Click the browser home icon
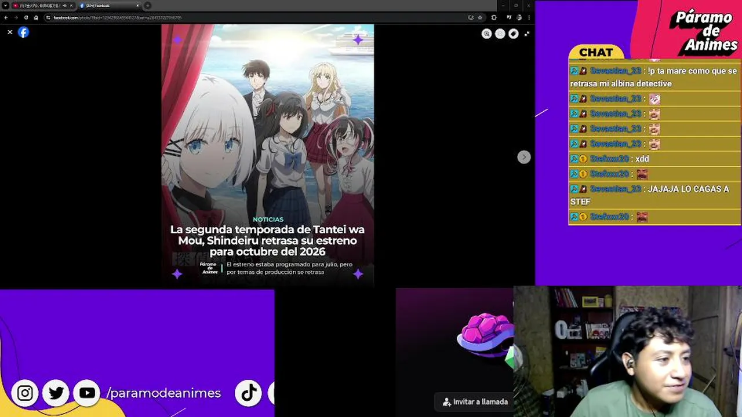The height and width of the screenshot is (417, 742). 36,17
